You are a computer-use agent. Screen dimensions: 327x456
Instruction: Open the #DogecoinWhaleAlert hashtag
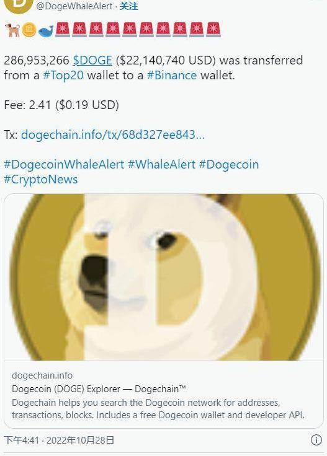point(64,164)
